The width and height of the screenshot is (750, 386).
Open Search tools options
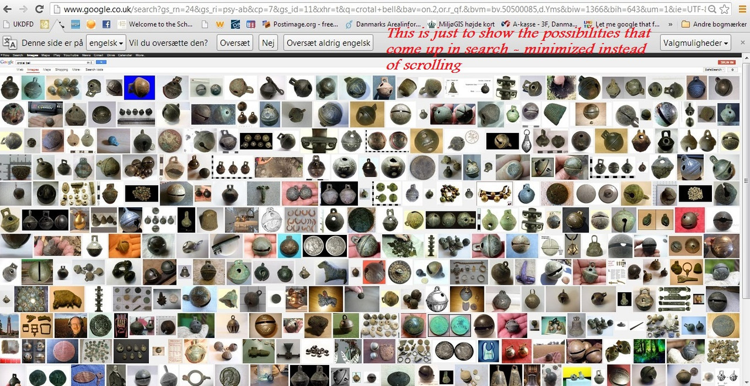[94, 70]
